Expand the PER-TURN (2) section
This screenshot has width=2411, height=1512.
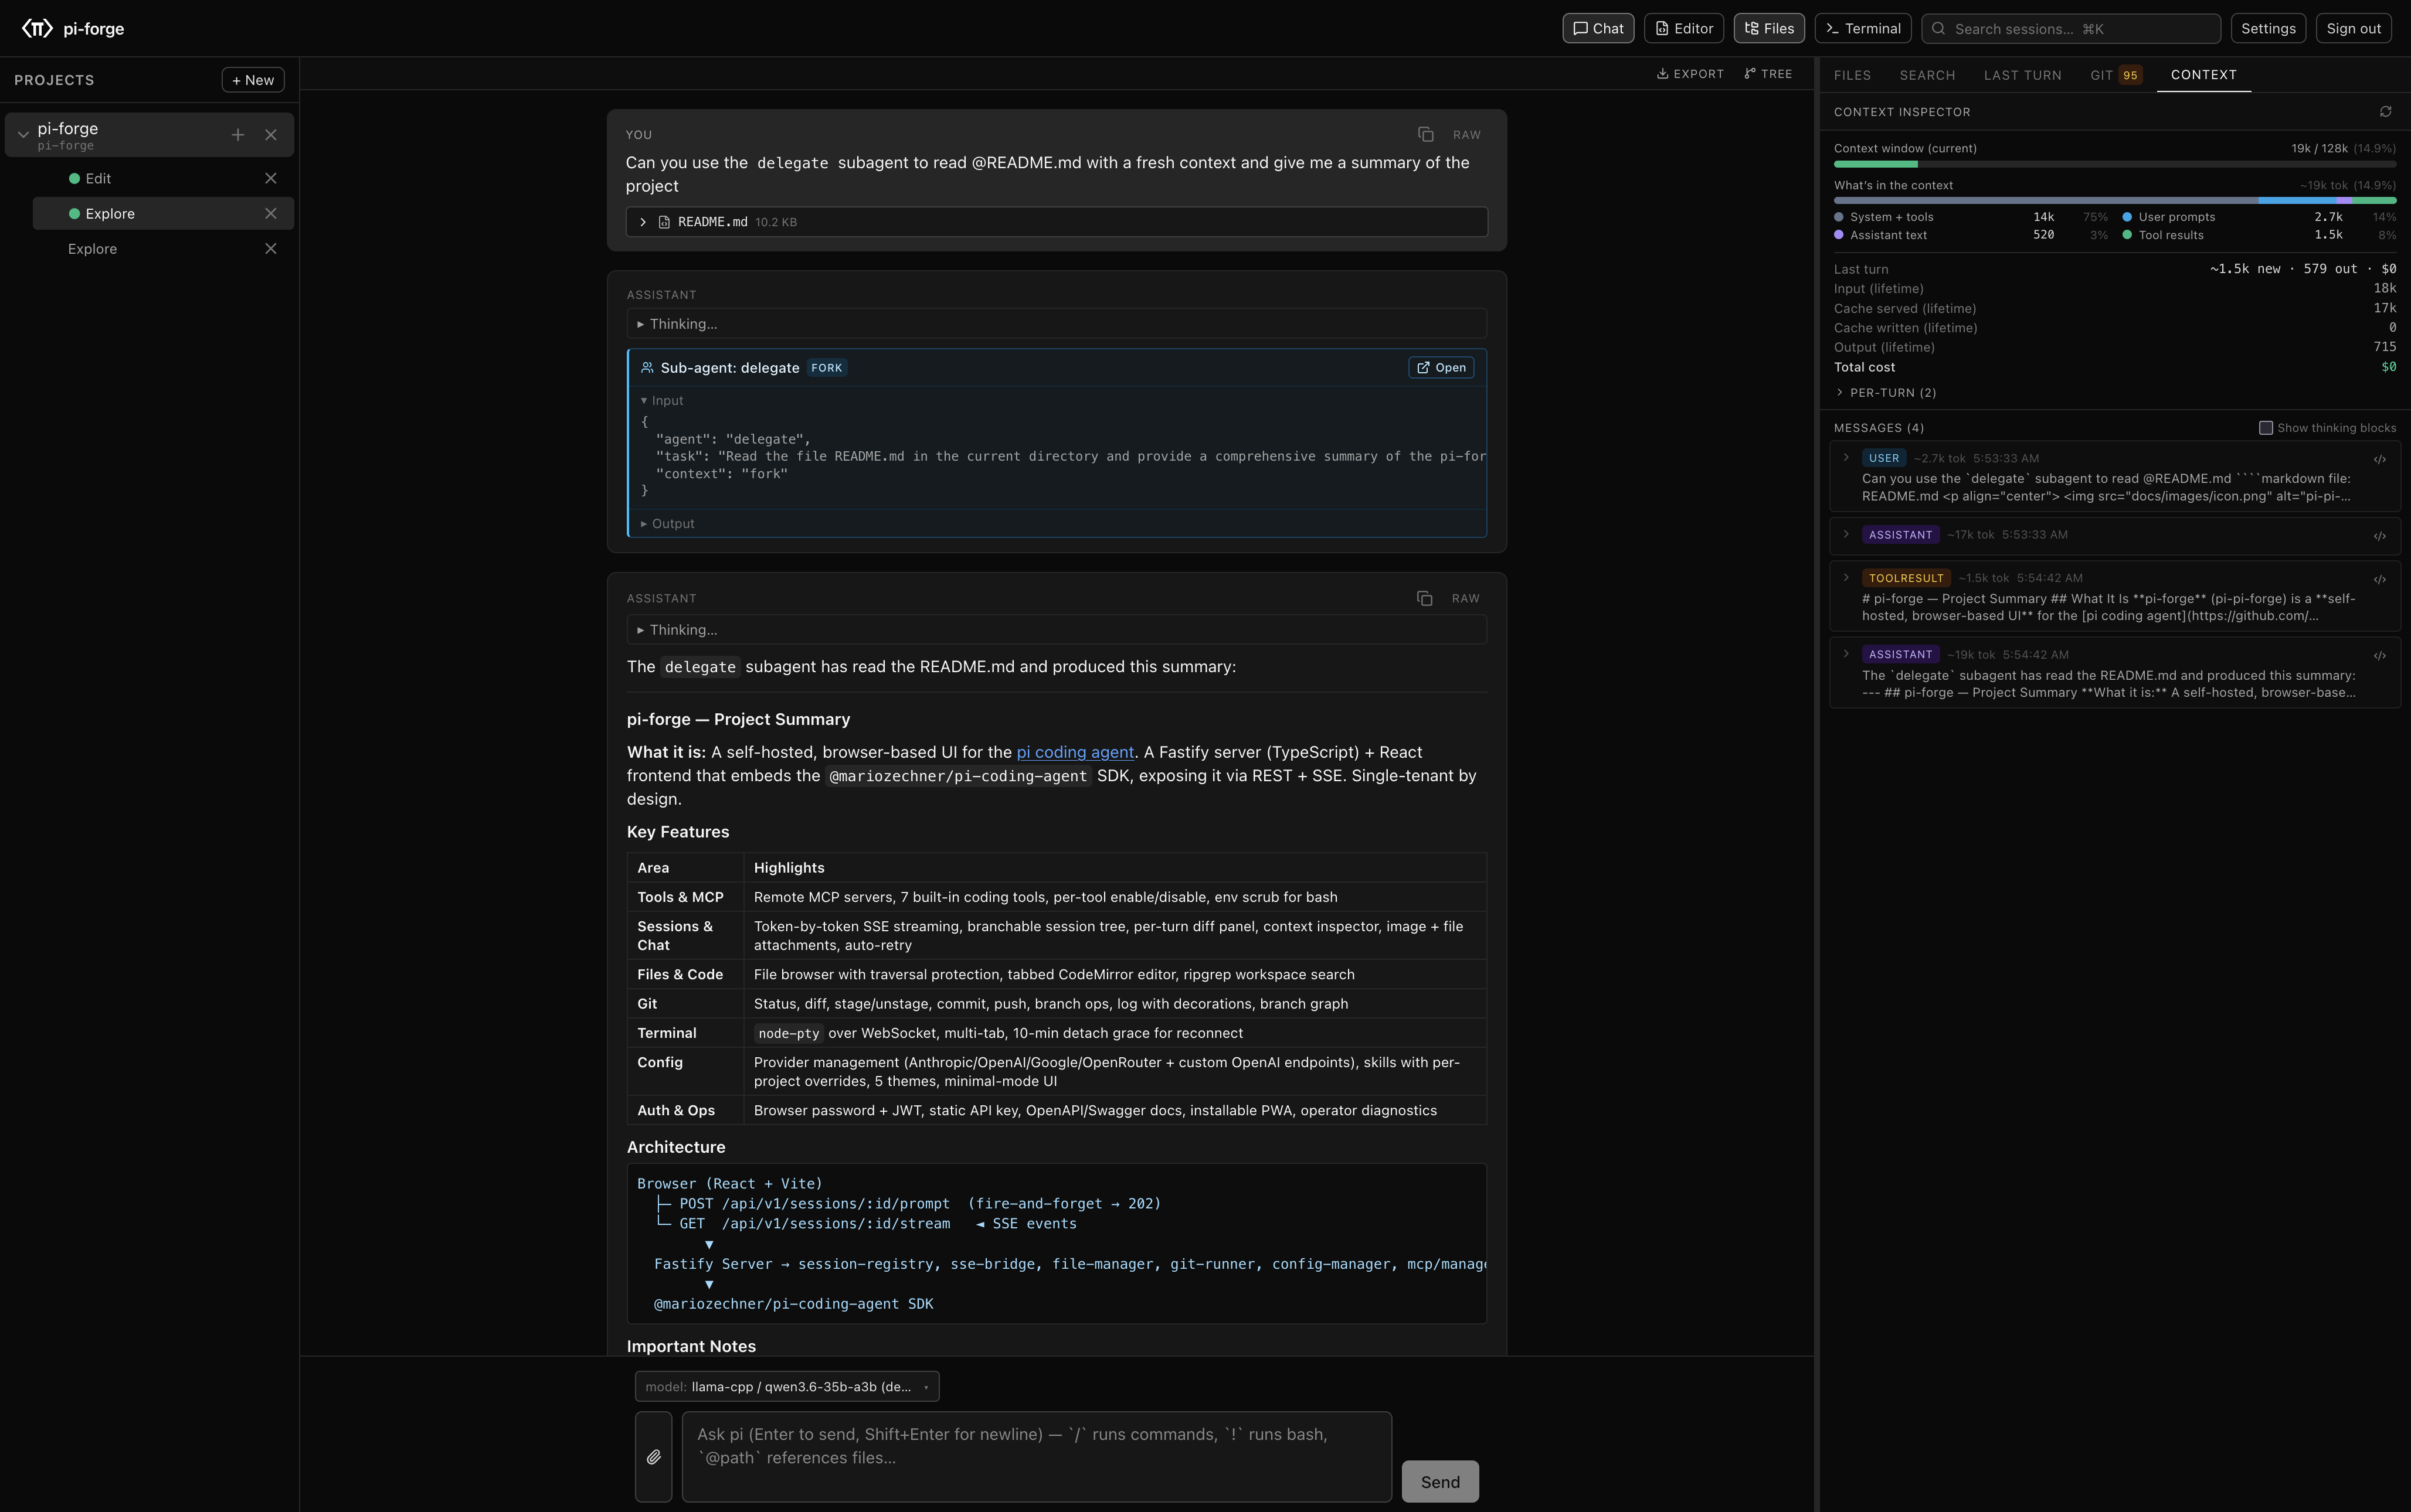1886,393
